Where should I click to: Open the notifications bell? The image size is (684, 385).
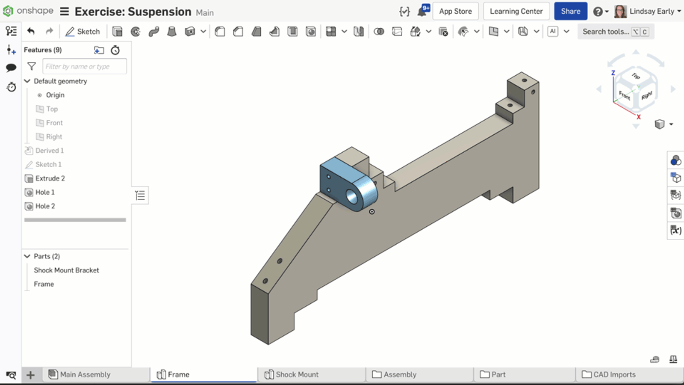(x=422, y=11)
